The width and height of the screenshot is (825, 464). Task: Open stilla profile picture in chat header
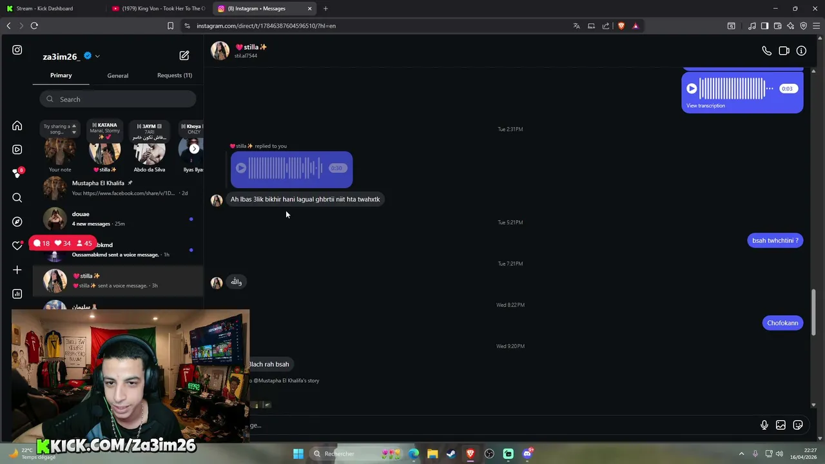pyautogui.click(x=220, y=51)
